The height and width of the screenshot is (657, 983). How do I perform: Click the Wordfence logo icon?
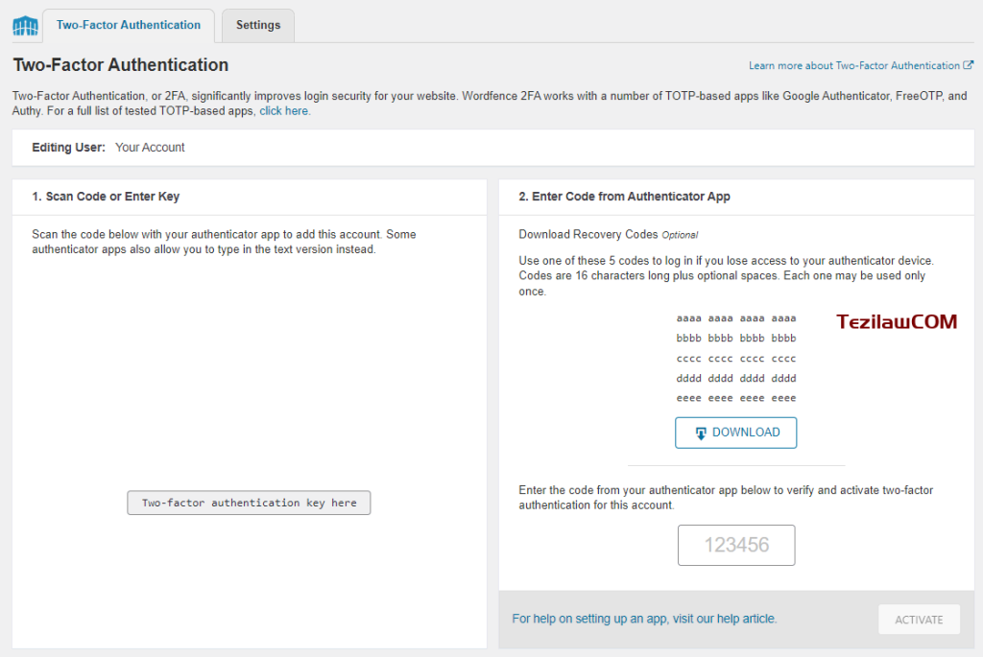pyautogui.click(x=25, y=26)
